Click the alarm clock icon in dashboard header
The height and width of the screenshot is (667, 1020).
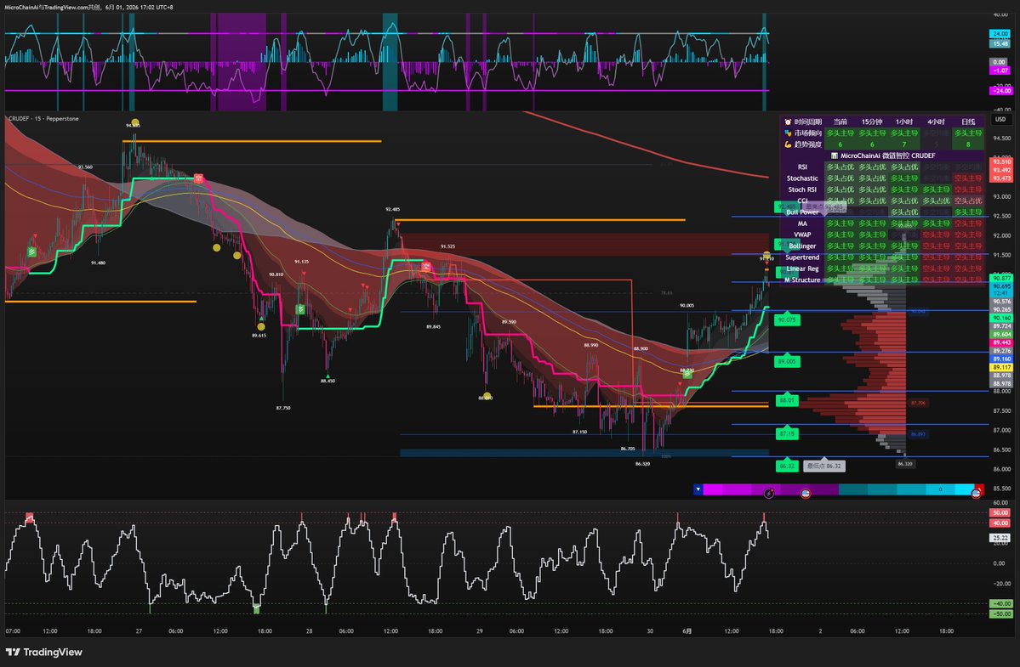(788, 122)
